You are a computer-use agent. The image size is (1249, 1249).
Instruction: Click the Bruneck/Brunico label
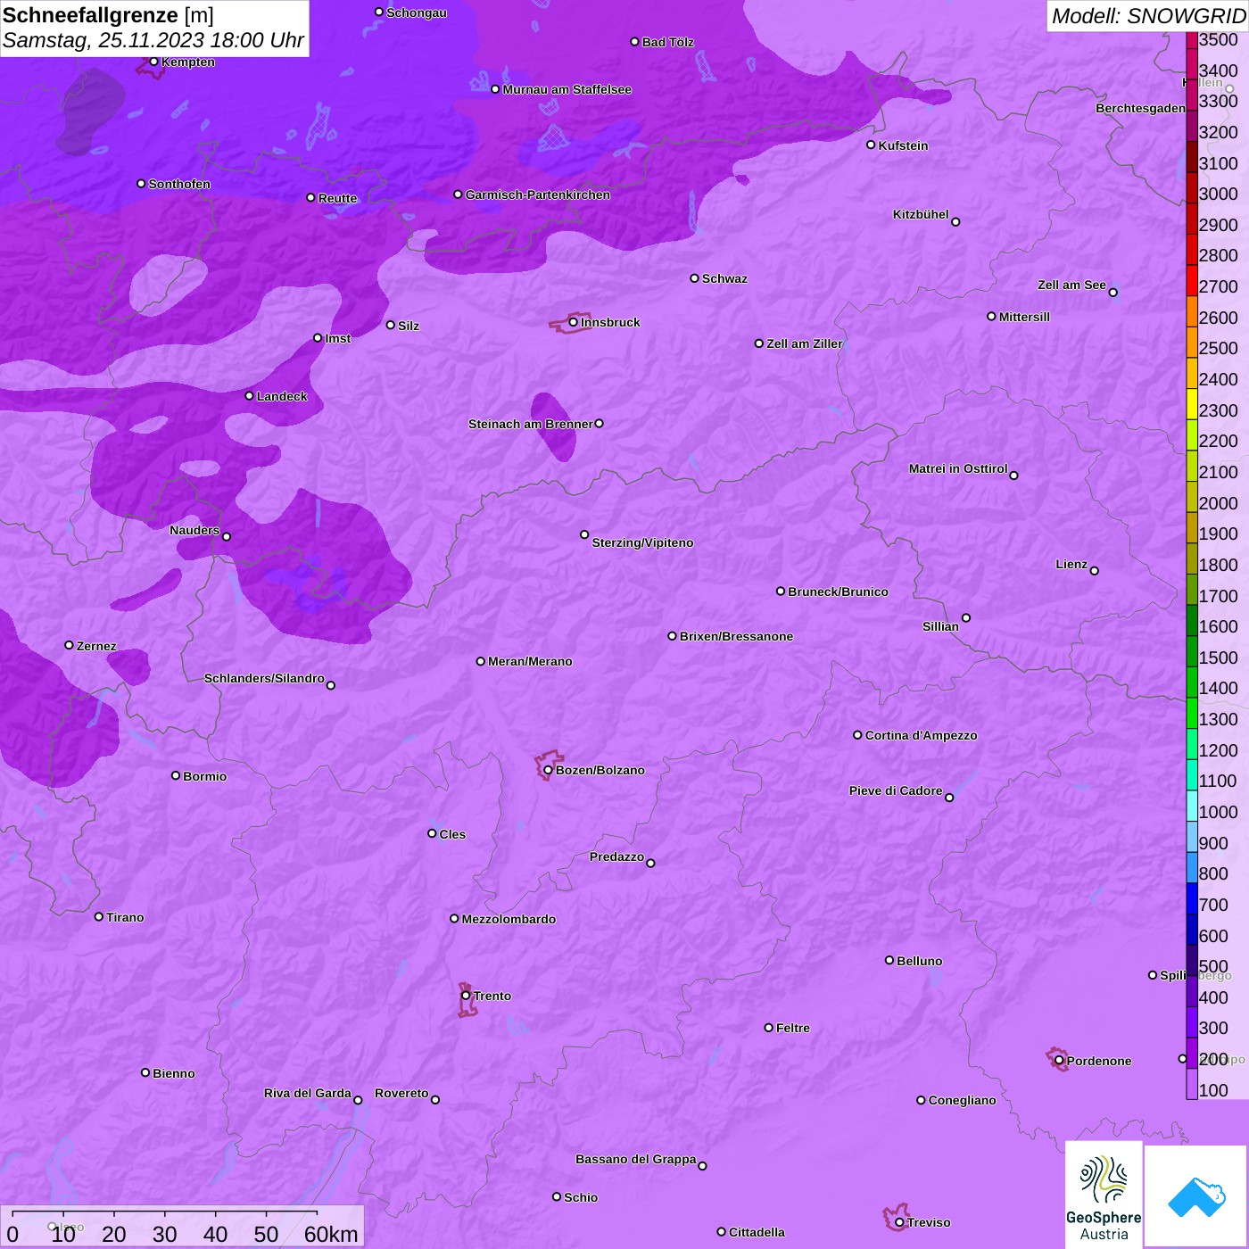pyautogui.click(x=838, y=591)
